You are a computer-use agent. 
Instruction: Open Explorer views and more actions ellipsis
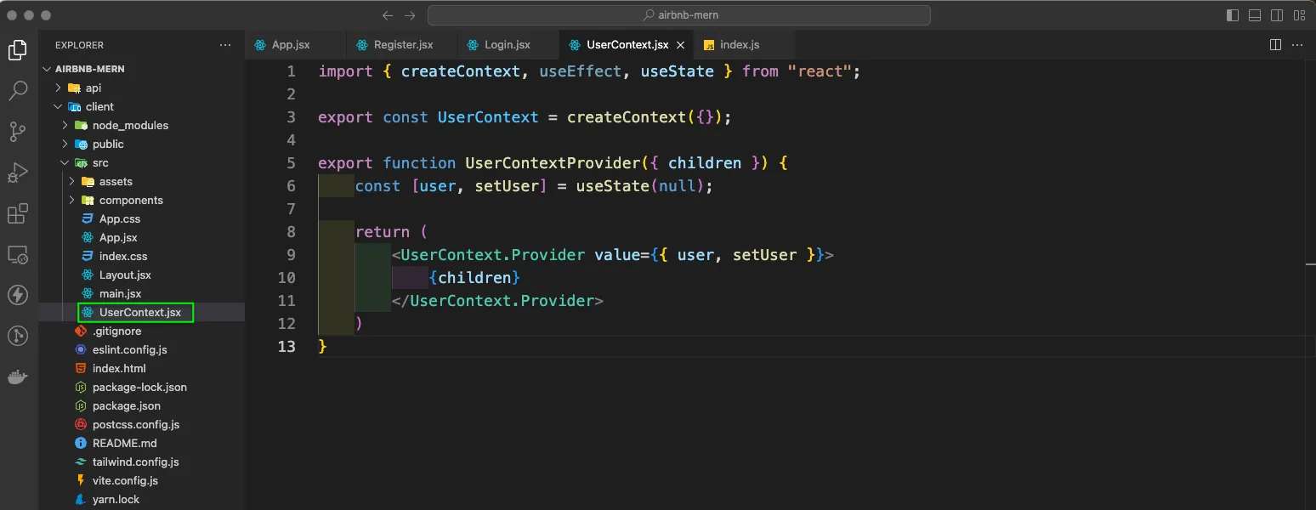(224, 45)
